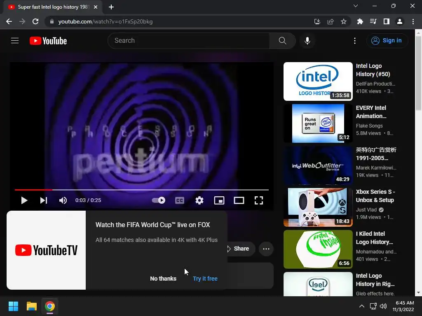The width and height of the screenshot is (422, 316).
Task: Share this page icon in address bar
Action: pyautogui.click(x=331, y=21)
